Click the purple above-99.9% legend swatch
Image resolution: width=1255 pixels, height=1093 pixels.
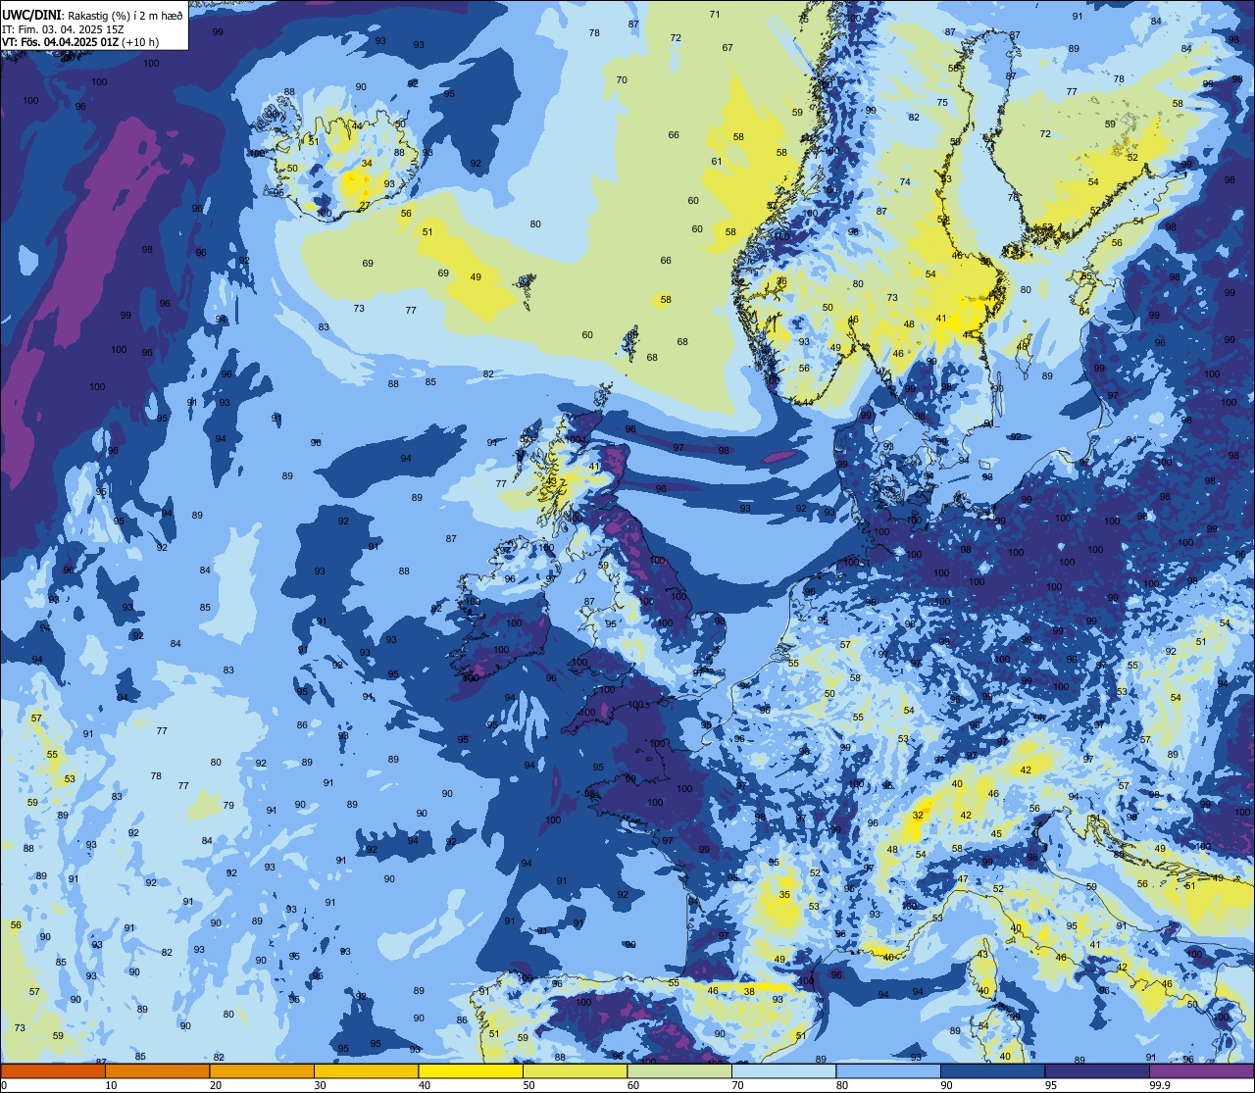pos(1201,1070)
